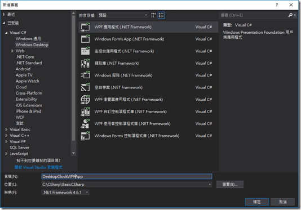Select the .NET Standard category
Screen dimensions: 301x210
coord(29,63)
